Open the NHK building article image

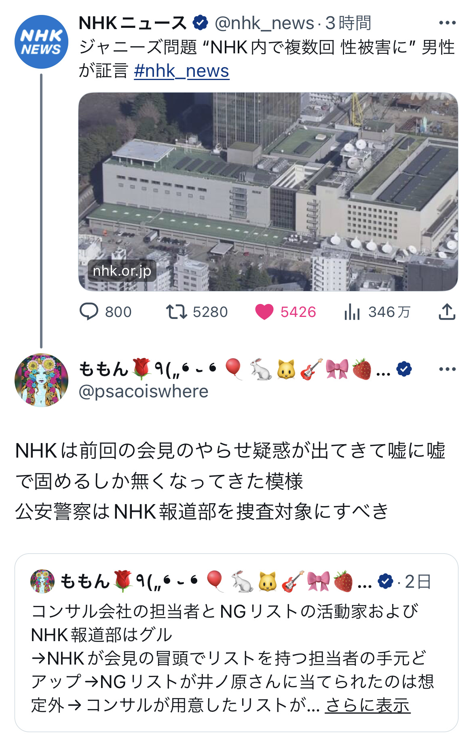pos(268,192)
